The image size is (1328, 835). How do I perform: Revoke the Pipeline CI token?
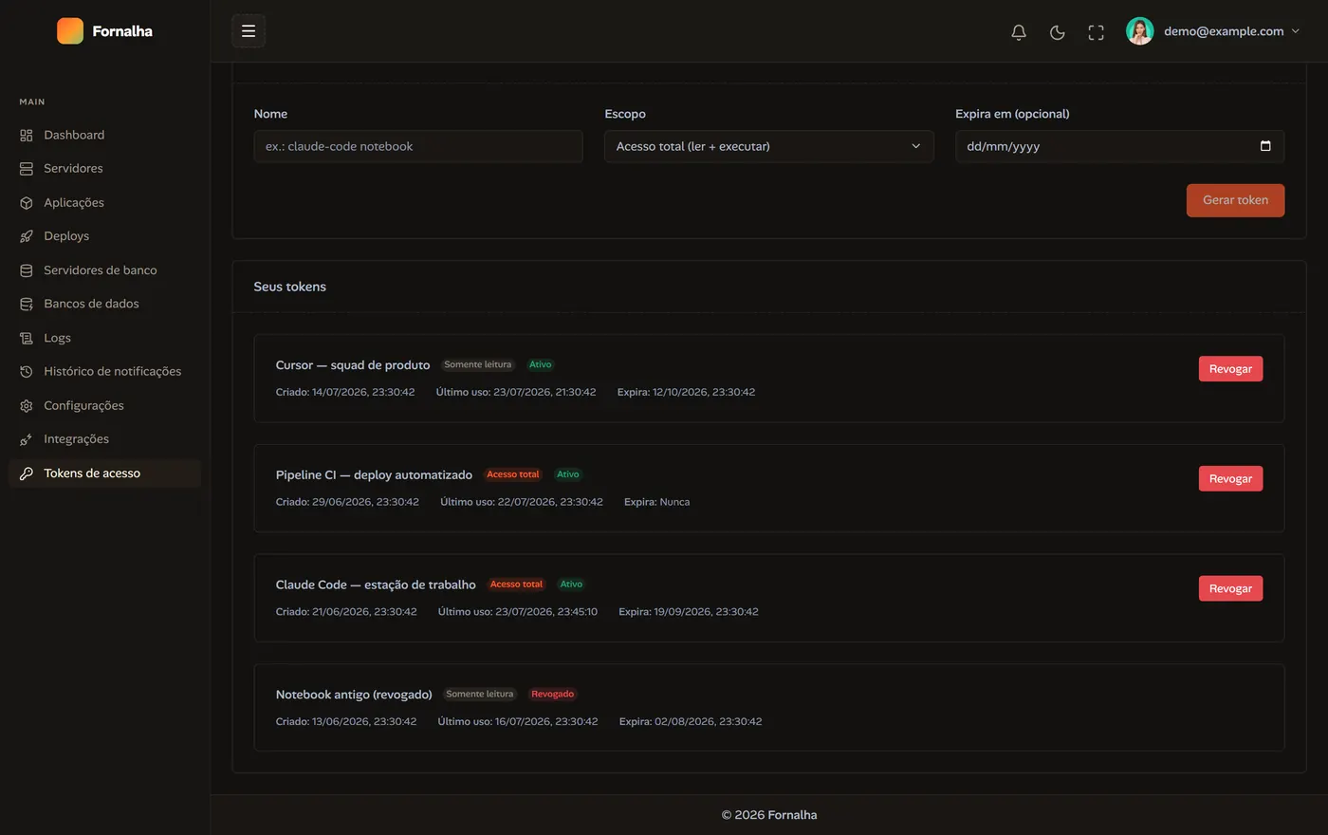1230,479
